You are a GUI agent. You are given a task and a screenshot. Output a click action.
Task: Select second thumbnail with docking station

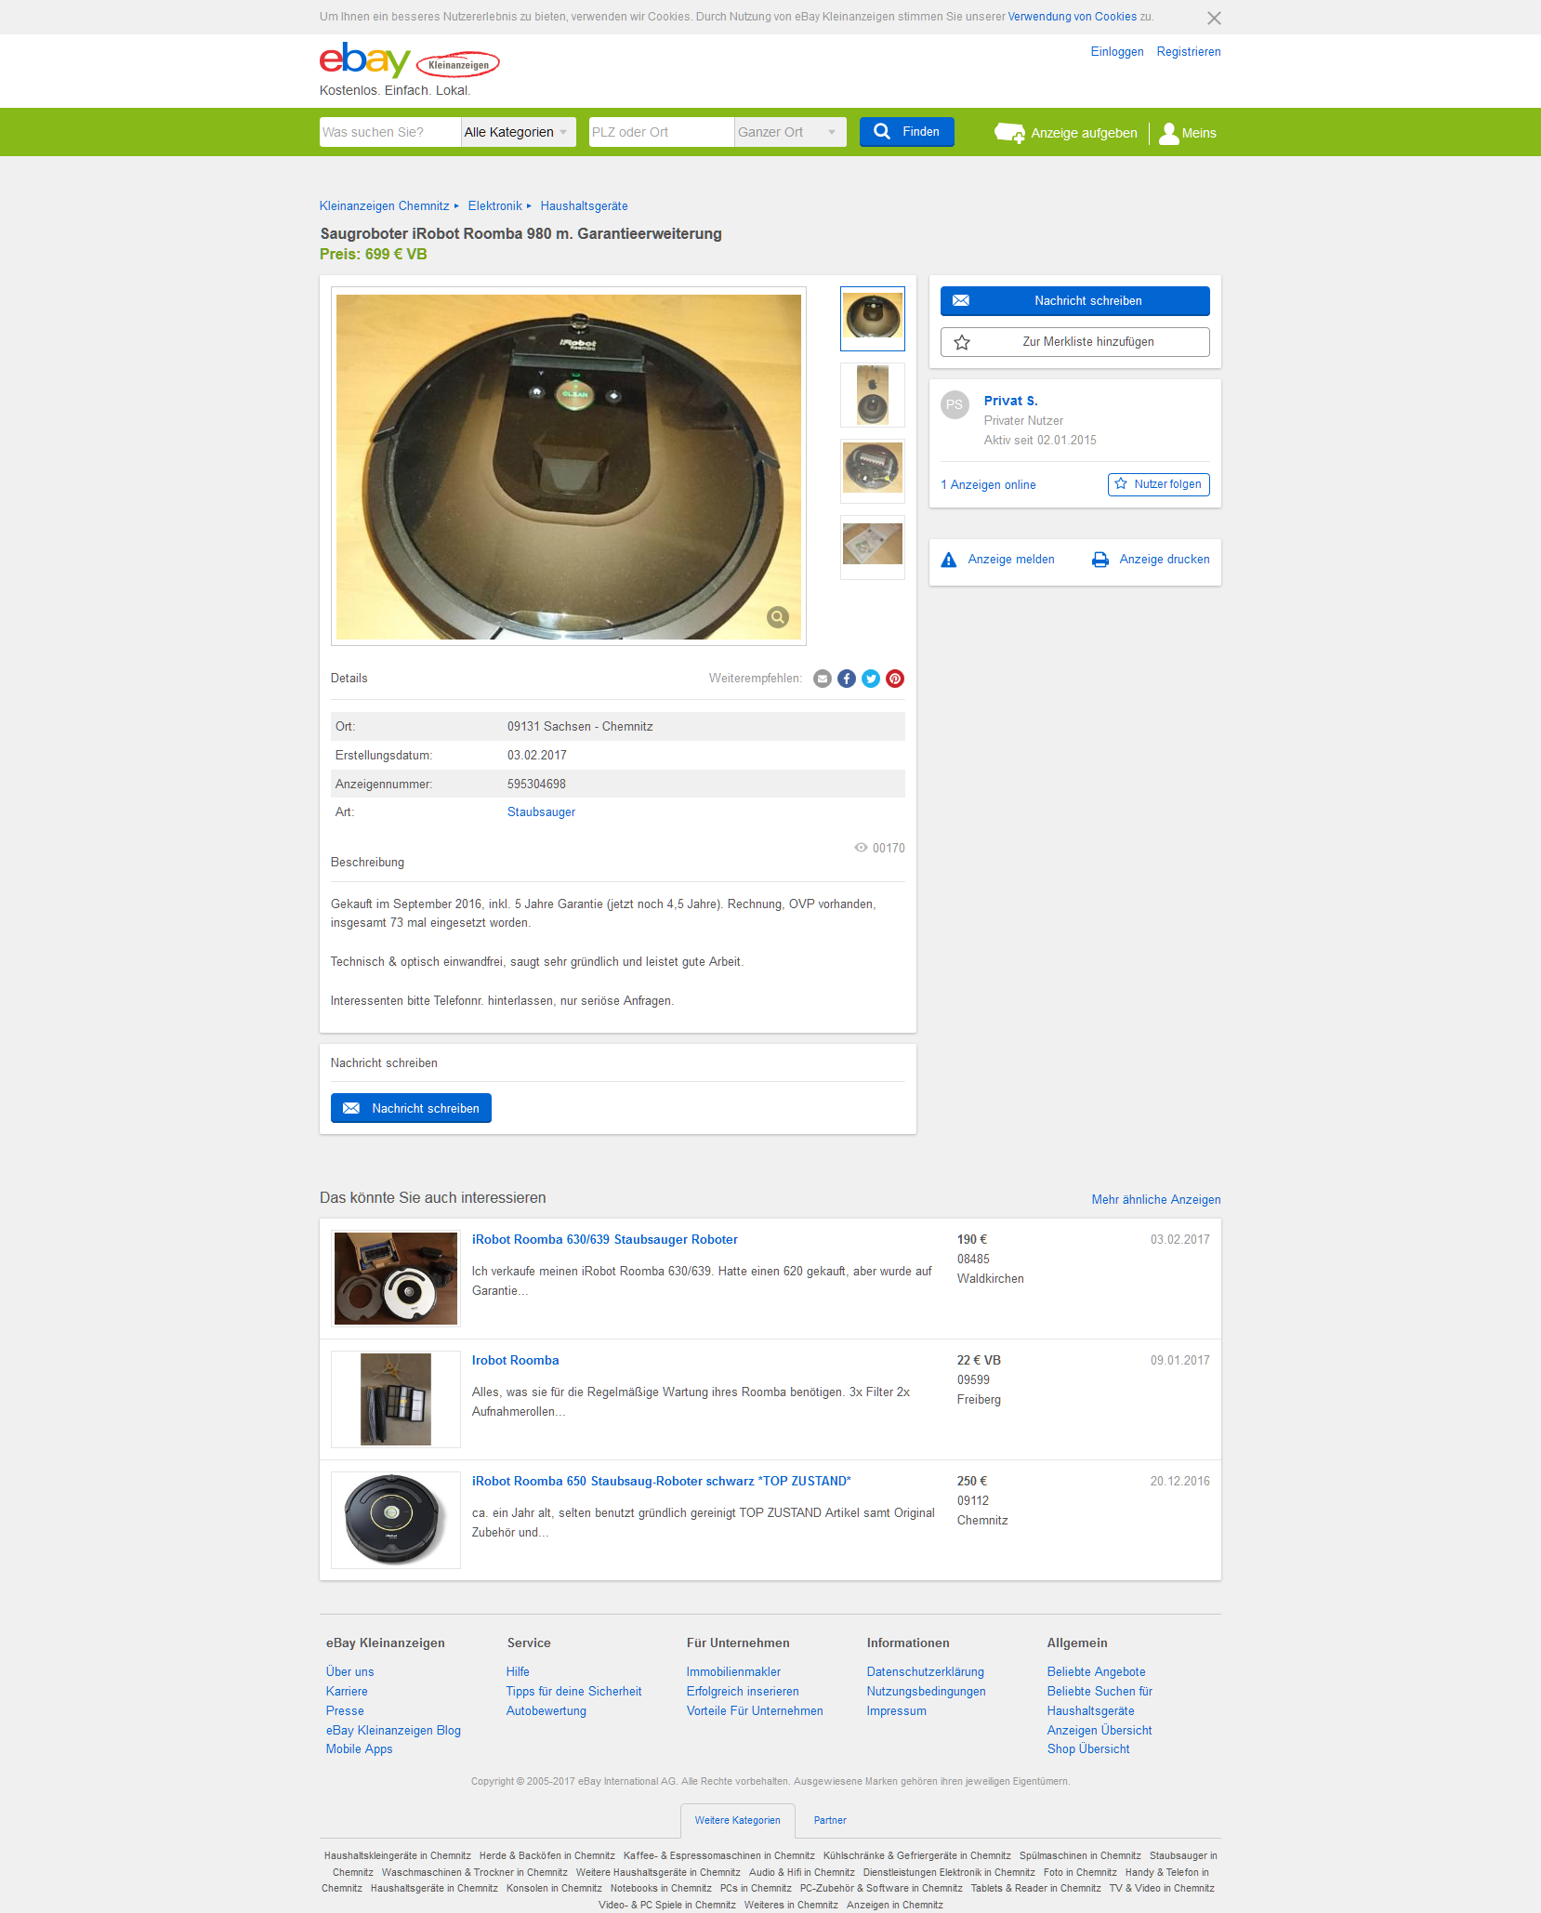(x=873, y=395)
